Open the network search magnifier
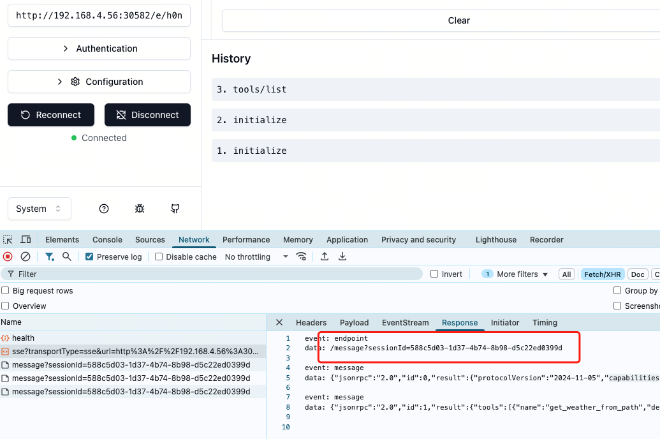660x439 pixels. (67, 257)
